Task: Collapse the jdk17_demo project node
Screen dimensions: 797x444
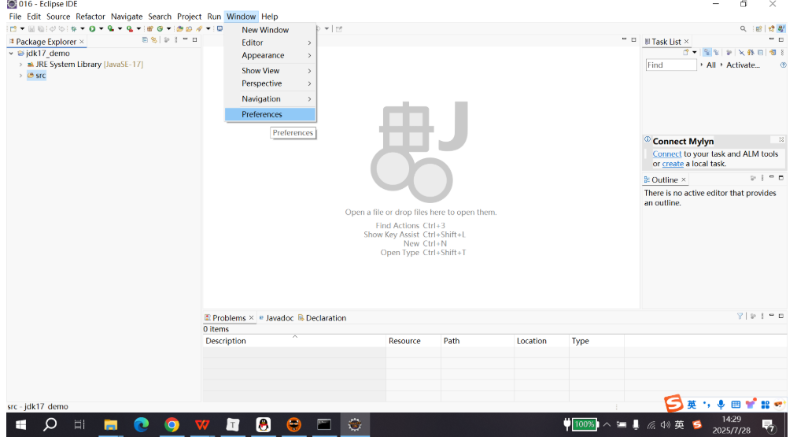Action: 11,54
